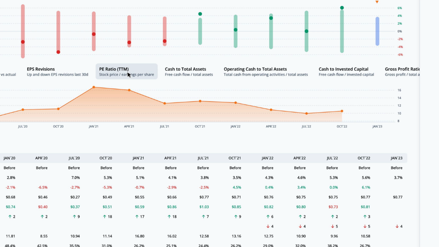The image size is (439, 247).
Task: Click the orange triangle marker above JAN'23
Action: 377,2
